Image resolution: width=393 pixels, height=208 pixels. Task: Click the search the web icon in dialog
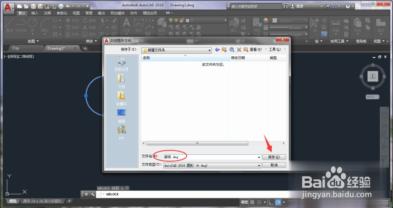(x=231, y=50)
